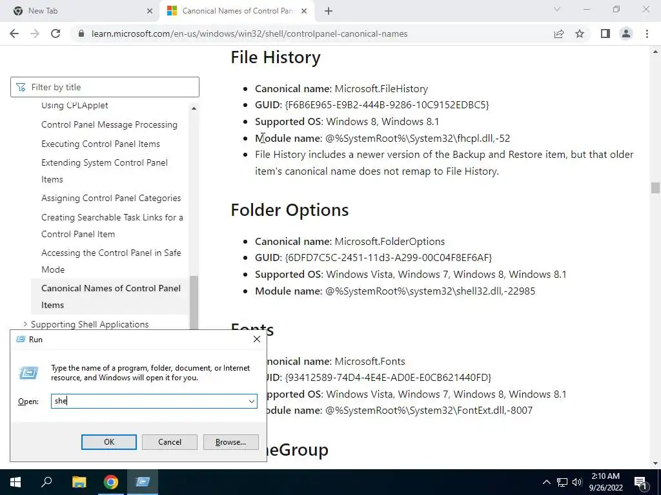Click the File History heading
661x495 pixels.
(276, 57)
